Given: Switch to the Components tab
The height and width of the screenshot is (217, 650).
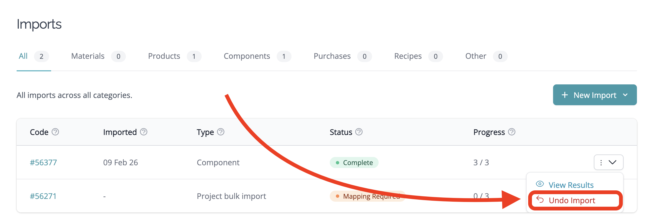Looking at the screenshot, I should click(257, 56).
